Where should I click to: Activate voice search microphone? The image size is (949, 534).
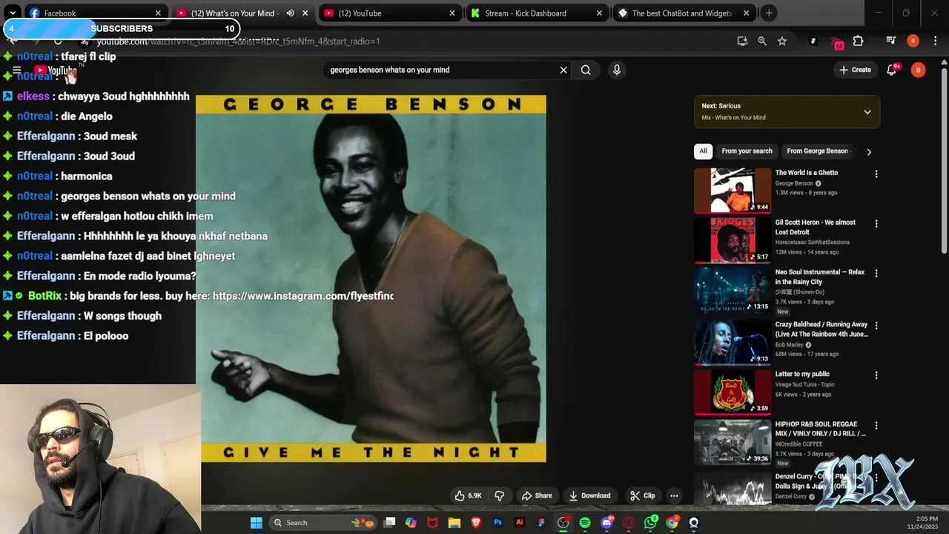pos(616,70)
